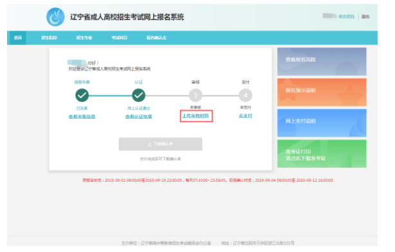Click the grey 下载确认单 download button
The image size is (395, 252).
click(x=160, y=144)
